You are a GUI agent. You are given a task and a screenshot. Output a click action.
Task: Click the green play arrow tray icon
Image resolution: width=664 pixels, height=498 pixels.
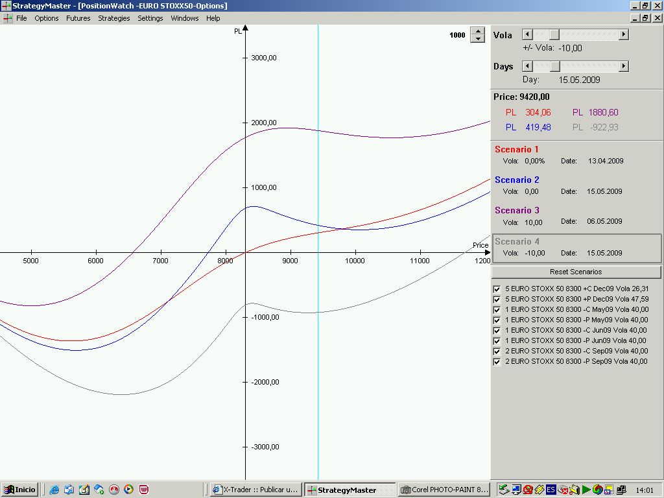click(x=586, y=490)
